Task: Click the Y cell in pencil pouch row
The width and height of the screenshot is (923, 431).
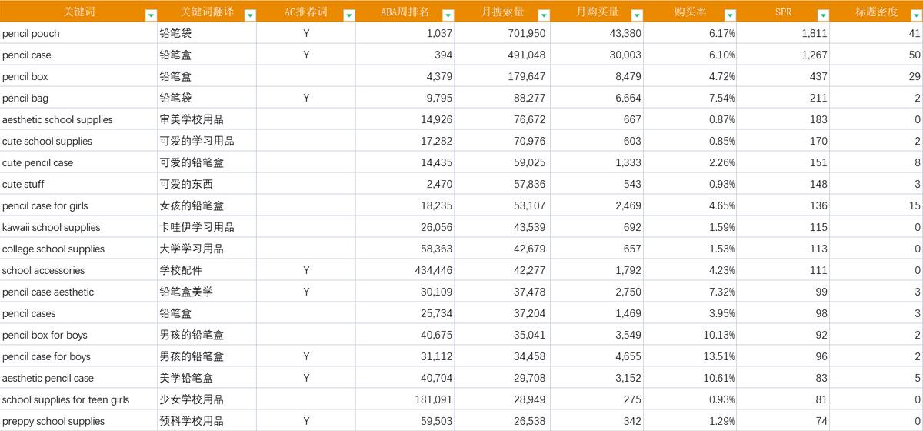Action: [x=306, y=33]
